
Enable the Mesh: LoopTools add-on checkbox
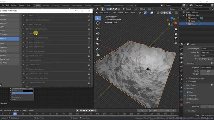pos(27,24)
